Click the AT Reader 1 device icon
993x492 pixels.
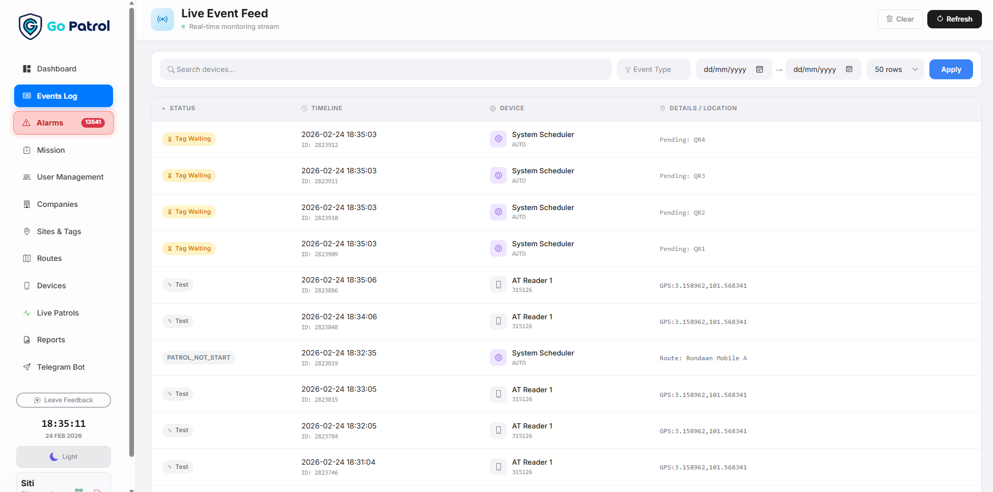(498, 284)
